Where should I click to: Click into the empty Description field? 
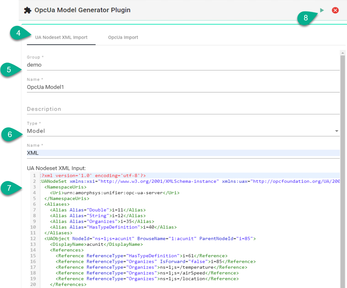183,109
